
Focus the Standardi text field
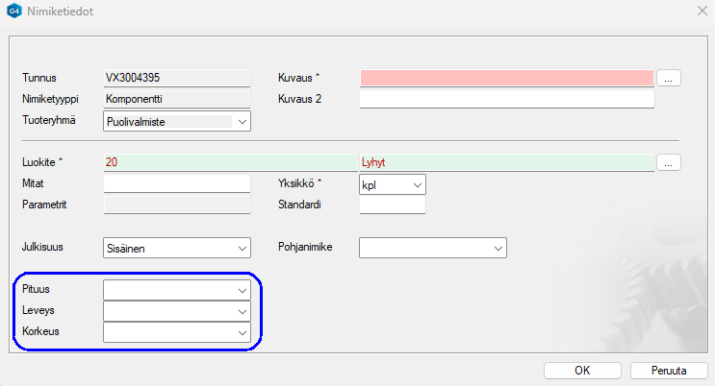[x=392, y=205]
